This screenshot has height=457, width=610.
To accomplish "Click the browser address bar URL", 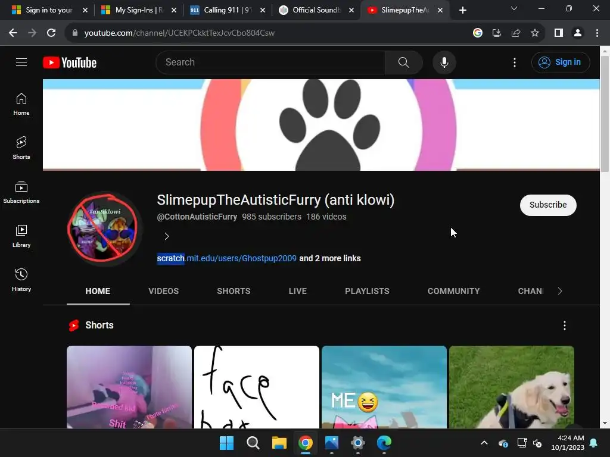I will coord(179,33).
